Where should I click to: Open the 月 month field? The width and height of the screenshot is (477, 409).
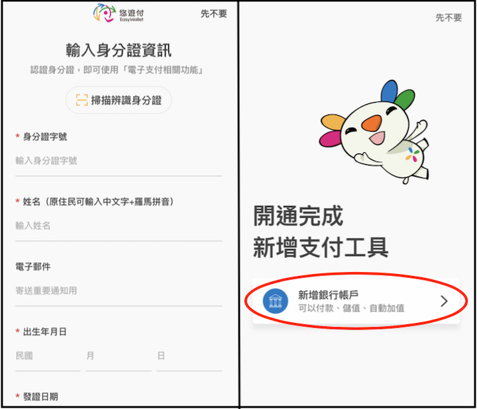point(119,356)
